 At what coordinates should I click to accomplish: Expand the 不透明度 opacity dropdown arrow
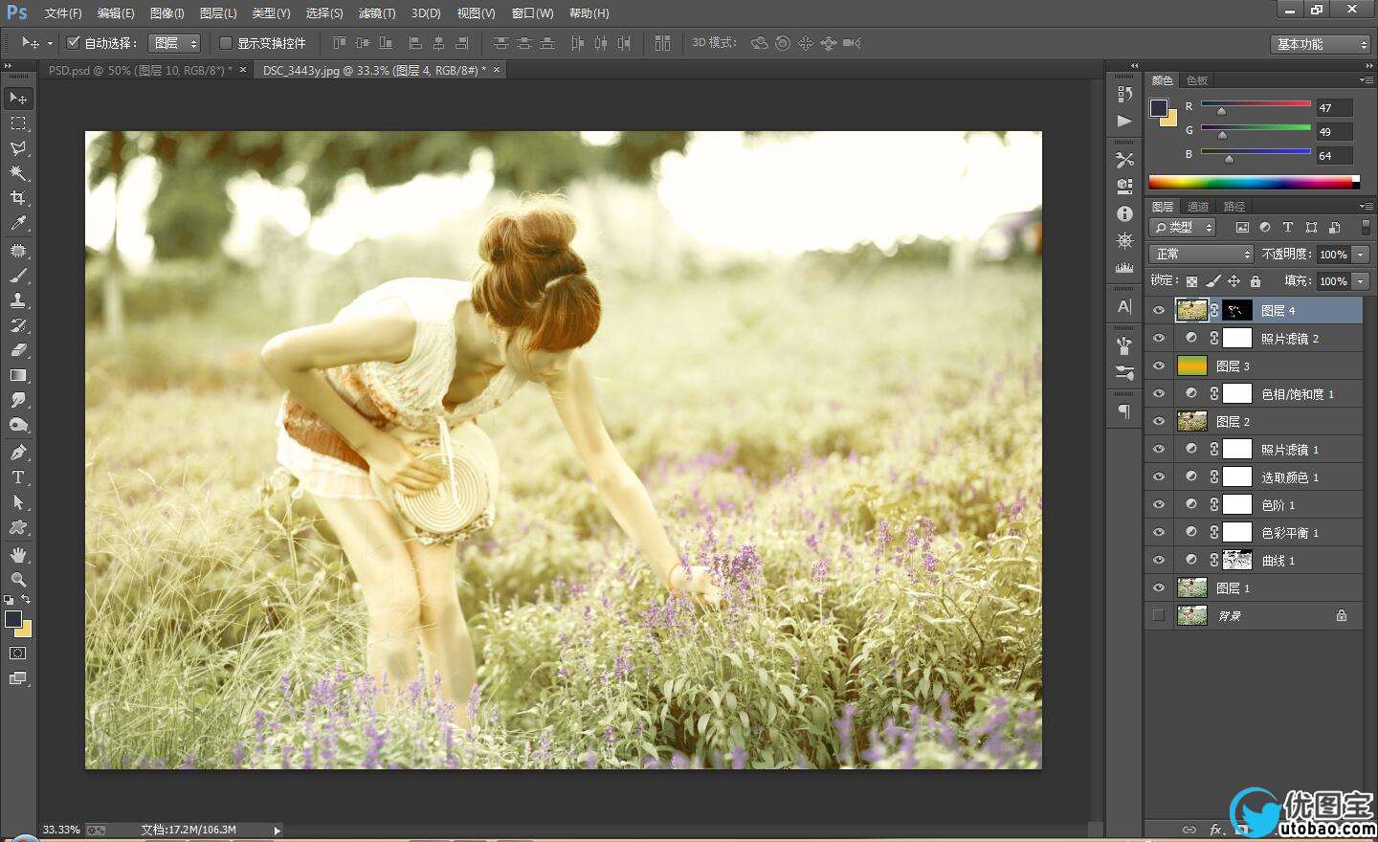[x=1361, y=255]
